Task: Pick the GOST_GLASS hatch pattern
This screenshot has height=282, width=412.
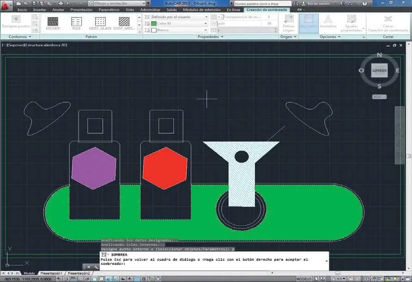Action: tap(100, 23)
